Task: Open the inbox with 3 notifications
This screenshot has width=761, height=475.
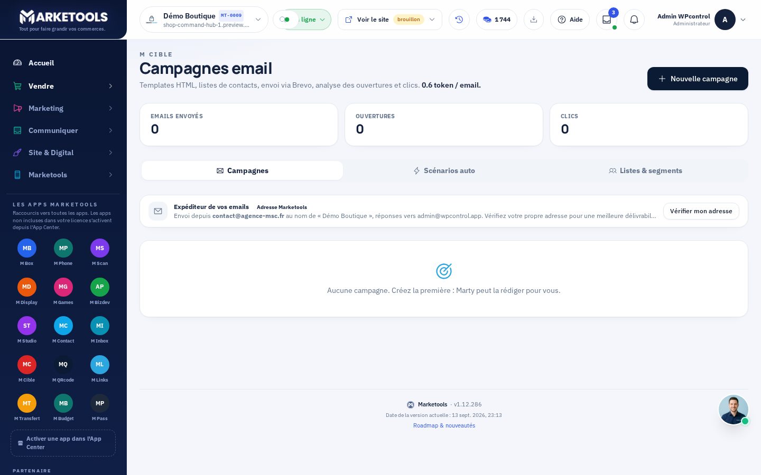Action: pos(607,20)
